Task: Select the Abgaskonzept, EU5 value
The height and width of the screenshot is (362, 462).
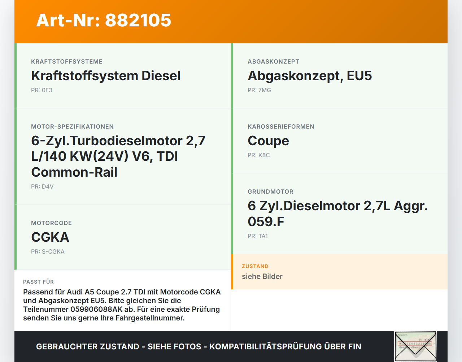Action: pos(310,76)
